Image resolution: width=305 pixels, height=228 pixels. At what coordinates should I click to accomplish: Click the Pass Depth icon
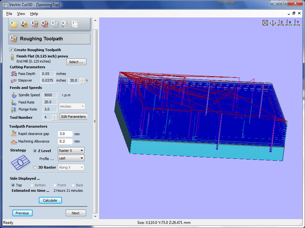click(13, 74)
